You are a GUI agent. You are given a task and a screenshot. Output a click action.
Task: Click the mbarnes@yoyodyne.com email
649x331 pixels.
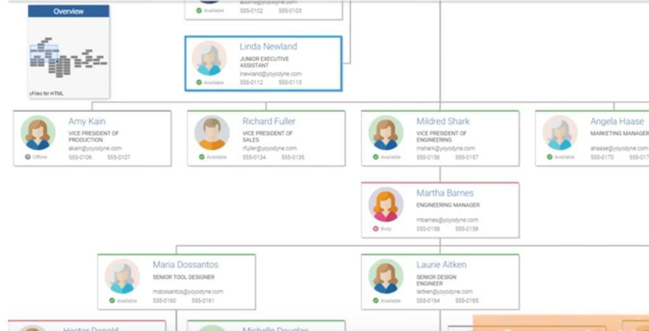(x=447, y=220)
